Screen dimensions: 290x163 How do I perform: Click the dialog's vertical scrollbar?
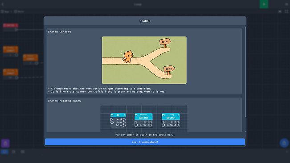click(245, 72)
